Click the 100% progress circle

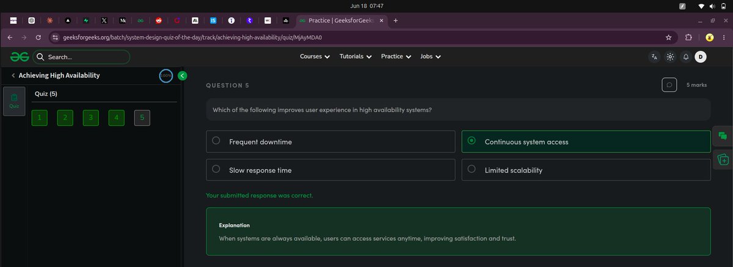pos(166,76)
